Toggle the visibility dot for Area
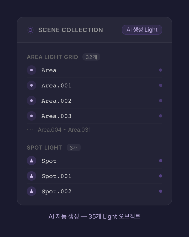The width and height of the screenshot is (189, 237). coord(161,70)
